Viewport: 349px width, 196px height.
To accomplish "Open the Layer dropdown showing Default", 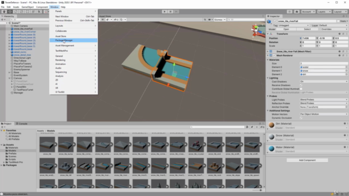I will (333, 26).
